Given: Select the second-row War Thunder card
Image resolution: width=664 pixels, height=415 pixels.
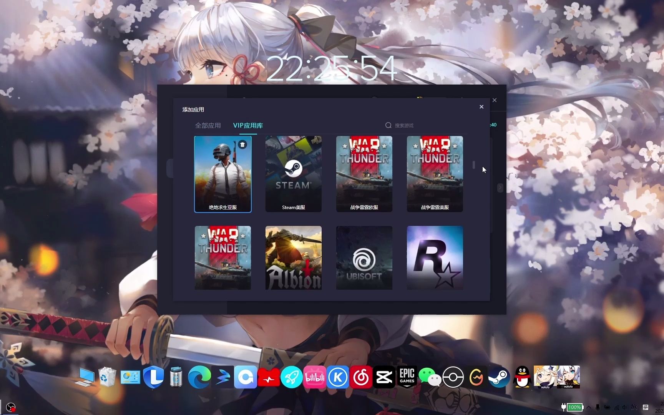Looking at the screenshot, I should 223,257.
